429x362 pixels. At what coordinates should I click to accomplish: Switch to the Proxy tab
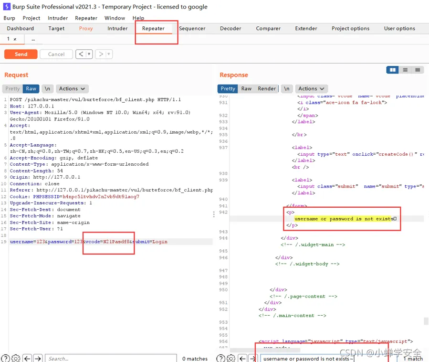(85, 29)
